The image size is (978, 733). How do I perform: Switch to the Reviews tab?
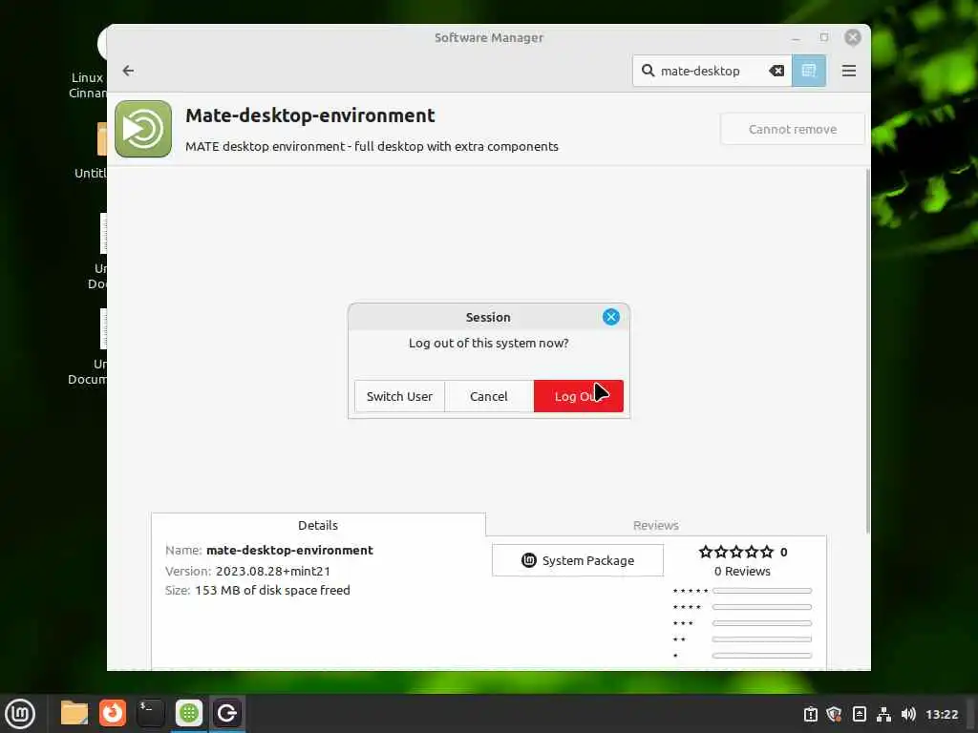[x=655, y=525]
